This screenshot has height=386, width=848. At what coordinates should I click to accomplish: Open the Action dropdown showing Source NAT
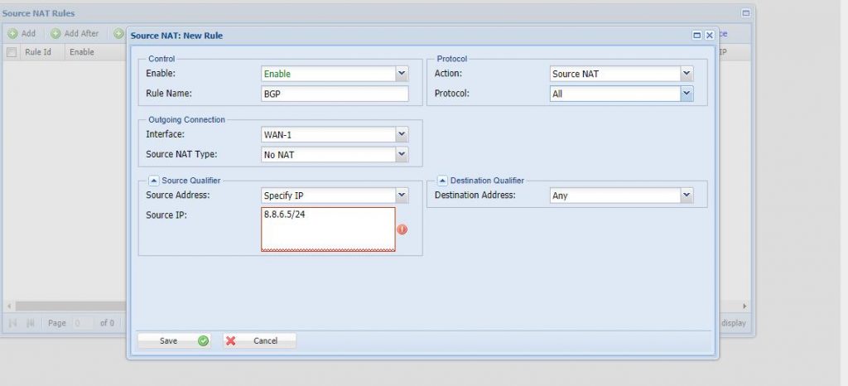[x=686, y=74]
